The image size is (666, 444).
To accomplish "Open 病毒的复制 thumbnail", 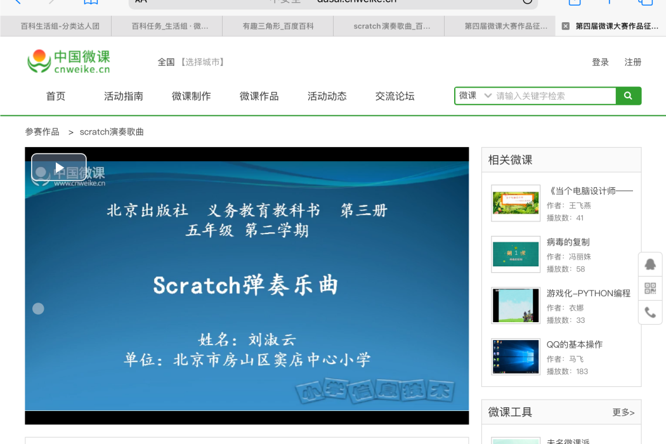I will (x=516, y=254).
